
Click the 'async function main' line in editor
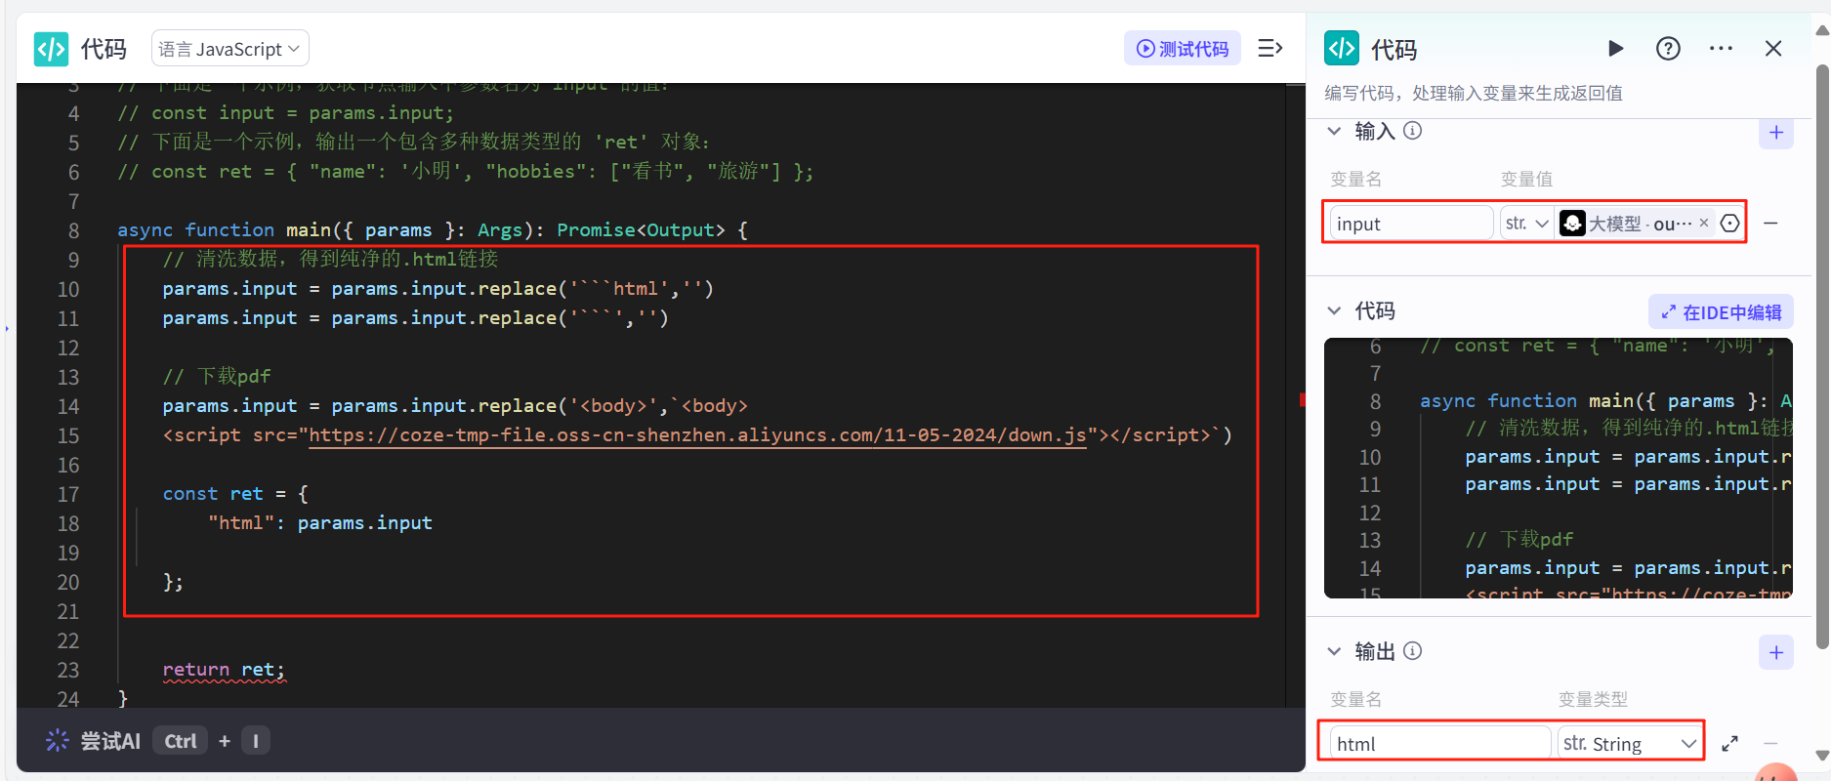point(433,230)
